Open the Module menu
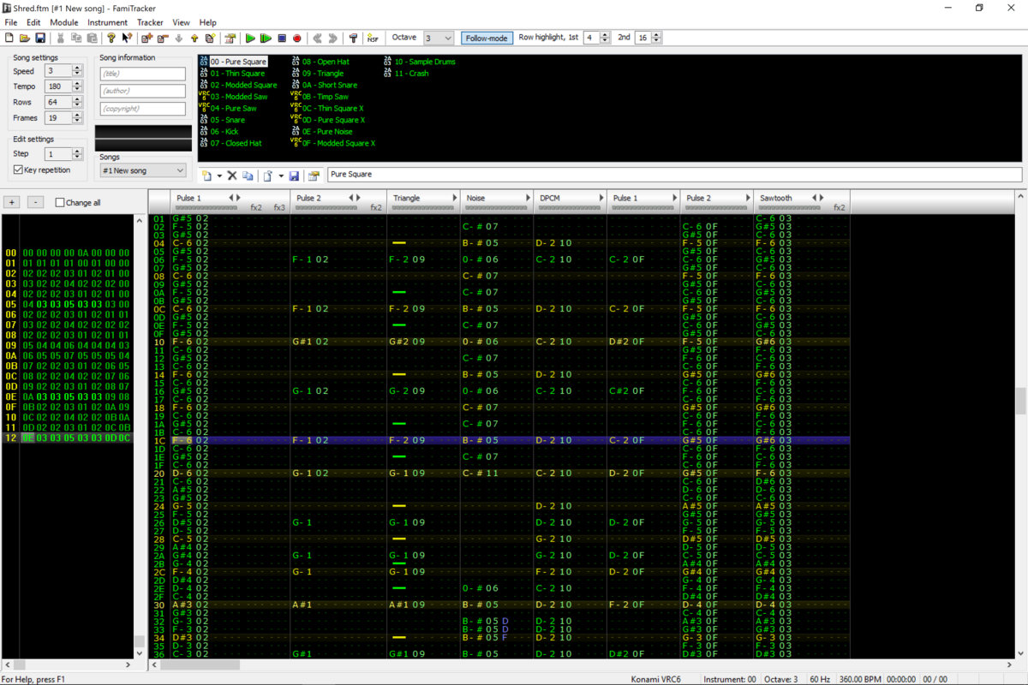The width and height of the screenshot is (1028, 685). pos(63,22)
